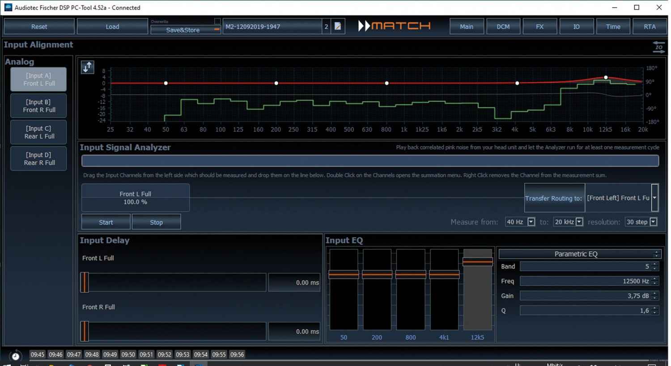Image resolution: width=671 pixels, height=366 pixels.
Task: Select the 800 Hz input EQ fader
Action: (x=411, y=274)
